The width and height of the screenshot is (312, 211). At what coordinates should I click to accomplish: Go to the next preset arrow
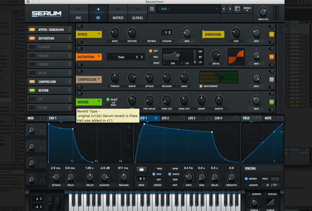(229, 9)
